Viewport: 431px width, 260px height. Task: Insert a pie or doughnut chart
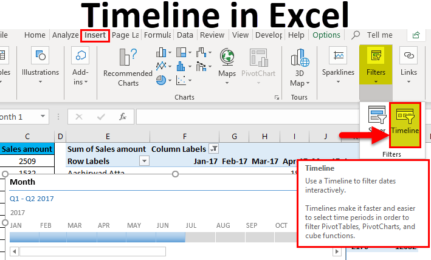point(161,80)
